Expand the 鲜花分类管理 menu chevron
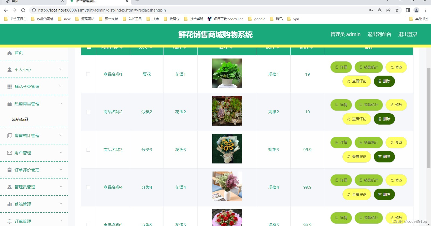Screen dimensions: 431x226 [61, 86]
